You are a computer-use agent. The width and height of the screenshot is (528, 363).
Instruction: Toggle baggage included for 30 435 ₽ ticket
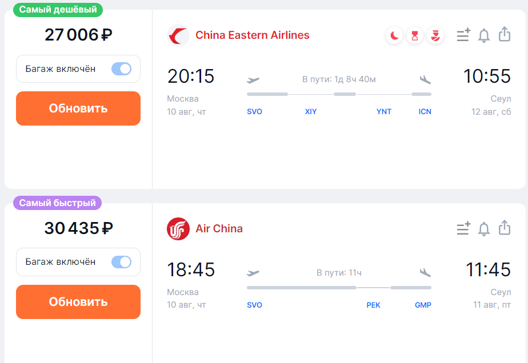tap(121, 262)
